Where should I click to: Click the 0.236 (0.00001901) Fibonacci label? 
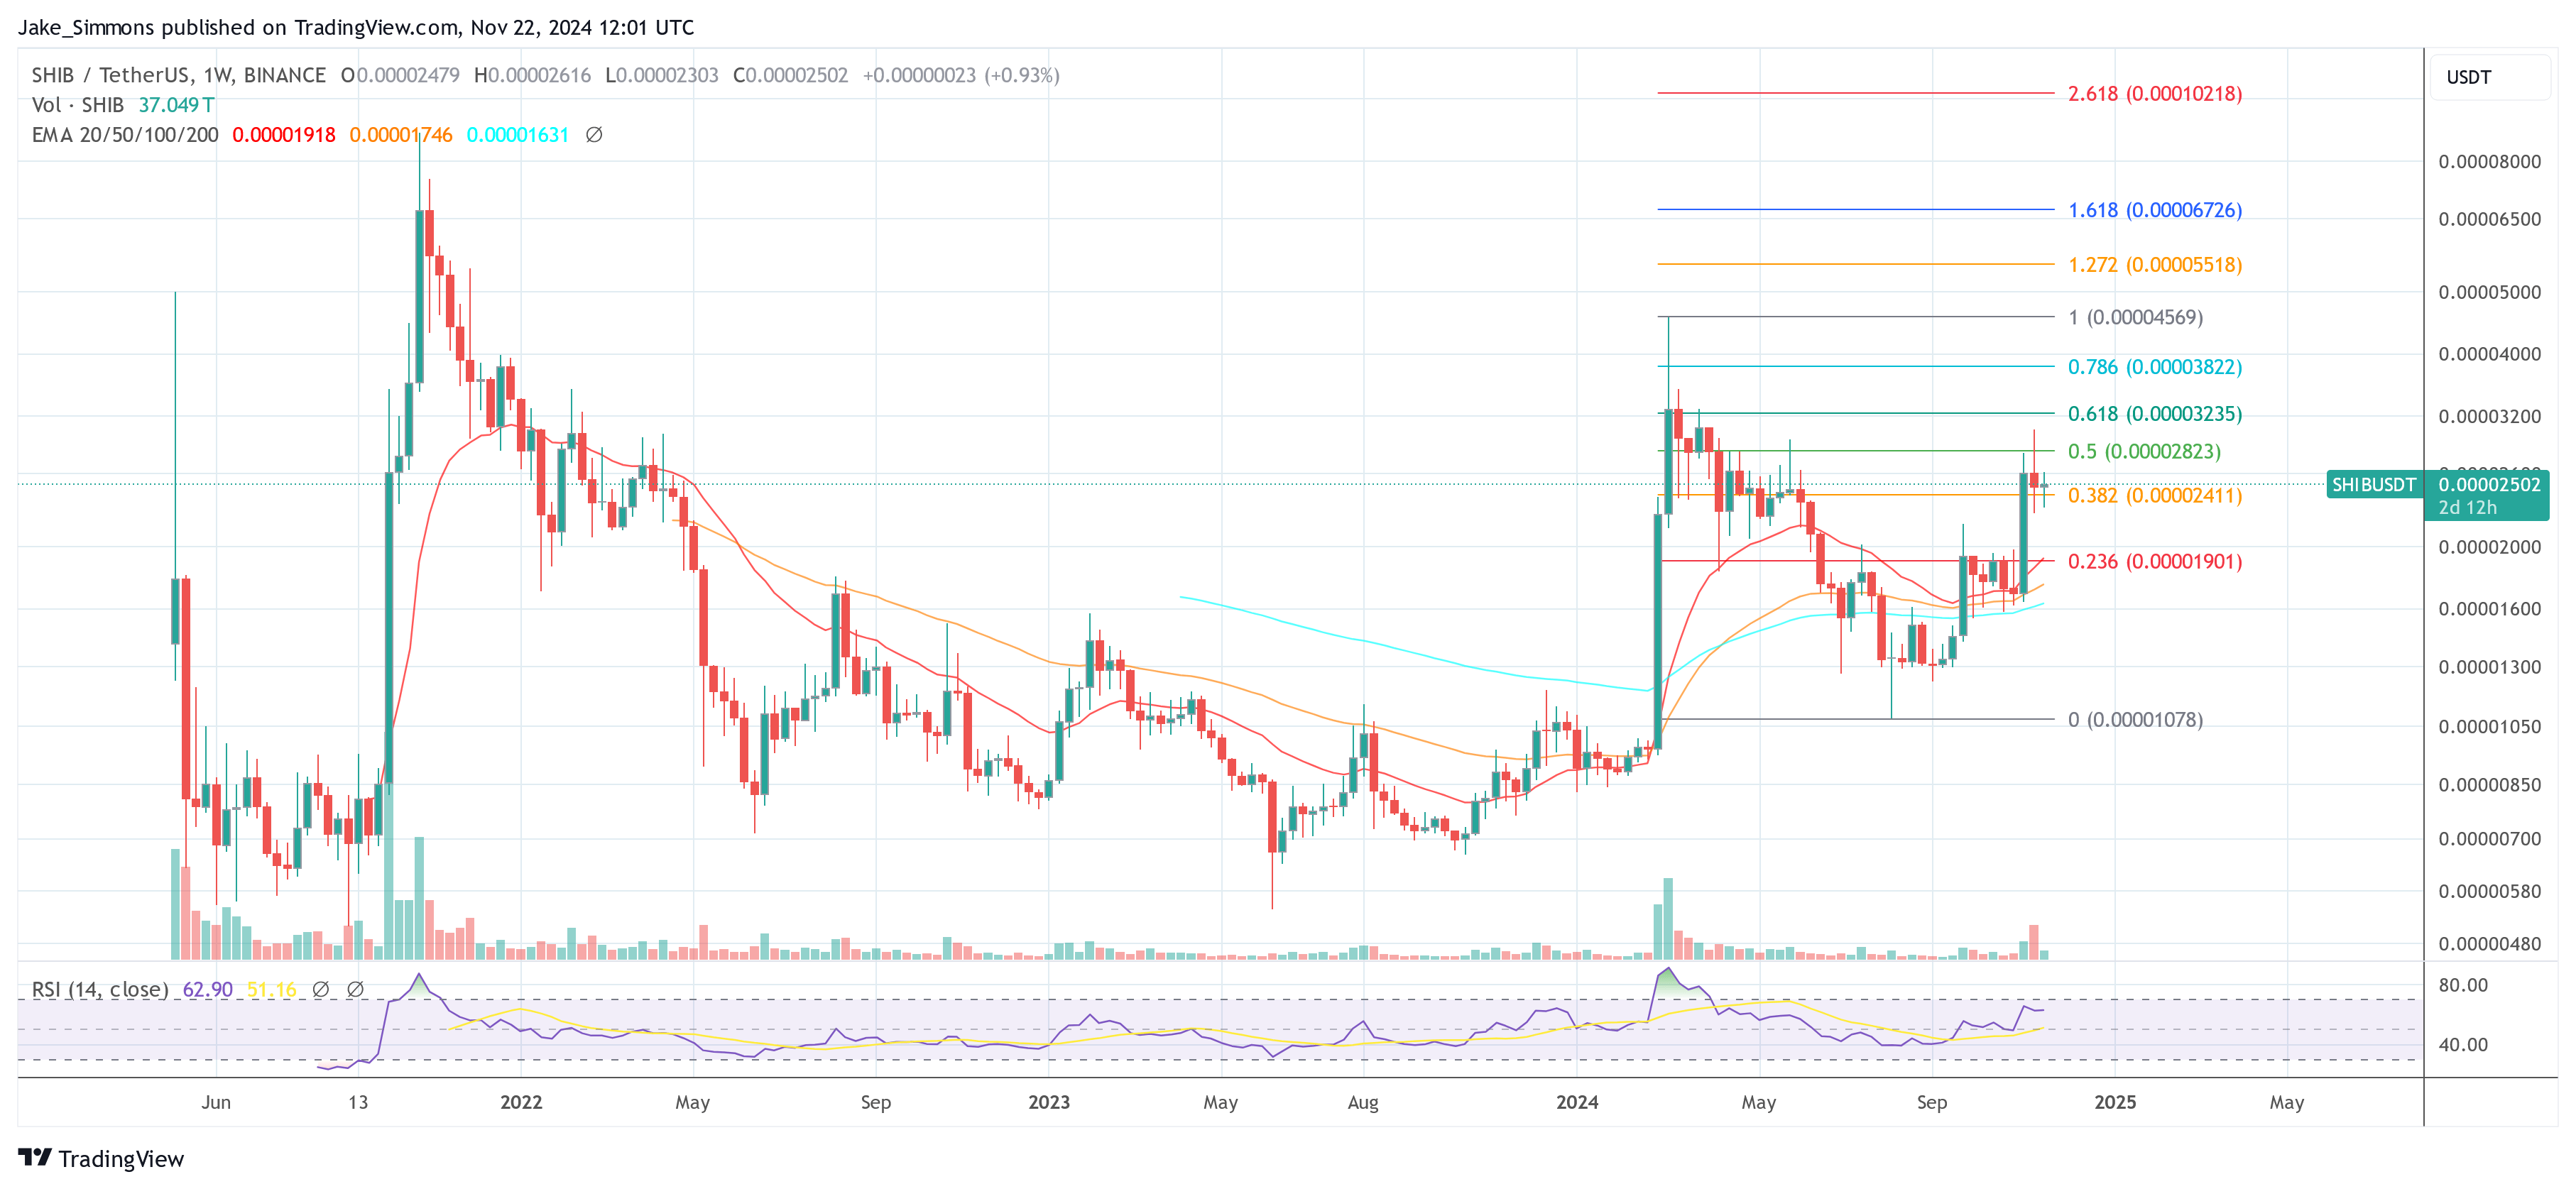(2154, 562)
